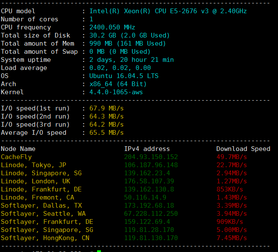Click the Load average value
Screen dimensions: 278x252
pyautogui.click(x=120, y=68)
